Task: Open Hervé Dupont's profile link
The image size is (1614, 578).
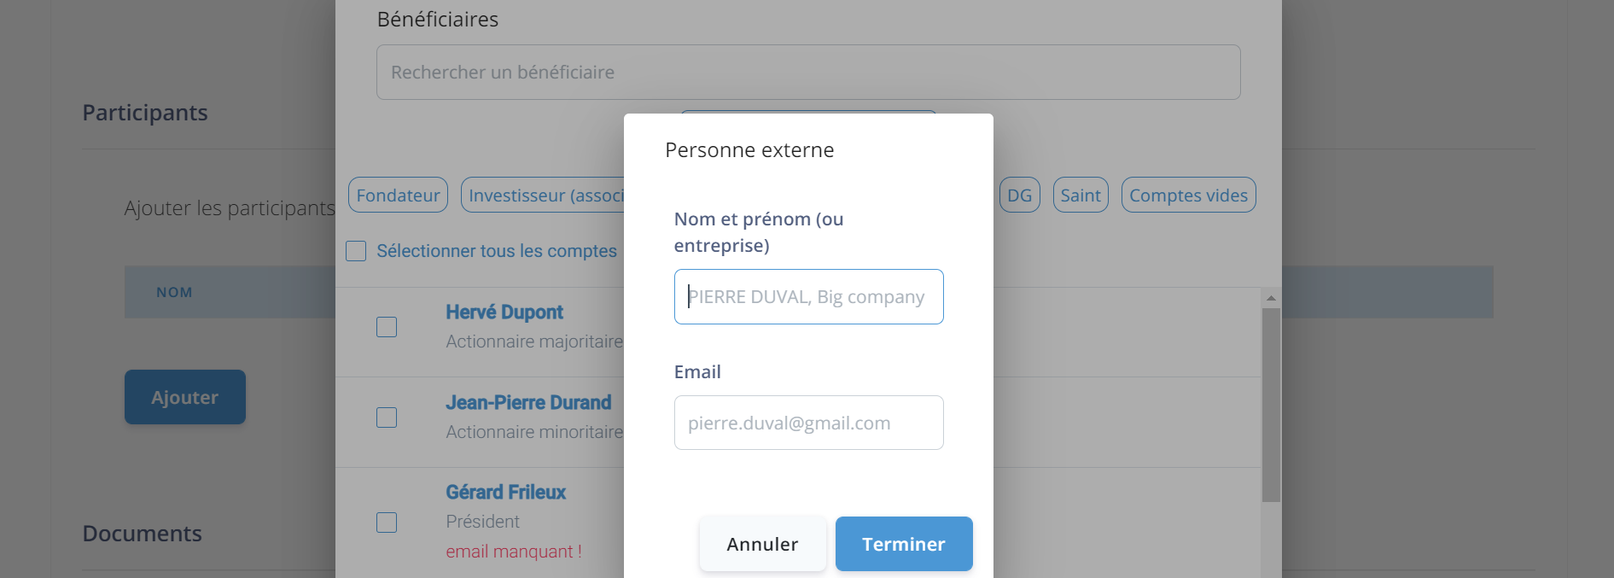Action: pyautogui.click(x=504, y=312)
